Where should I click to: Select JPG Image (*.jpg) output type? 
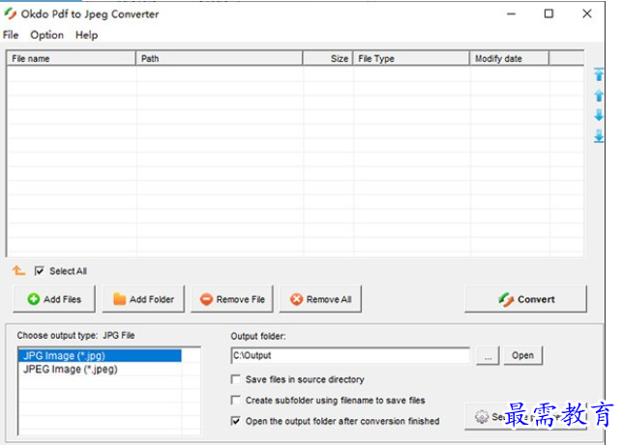pyautogui.click(x=100, y=355)
